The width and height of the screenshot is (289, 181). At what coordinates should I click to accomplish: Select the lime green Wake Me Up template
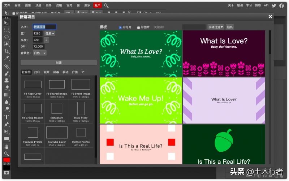click(x=141, y=100)
